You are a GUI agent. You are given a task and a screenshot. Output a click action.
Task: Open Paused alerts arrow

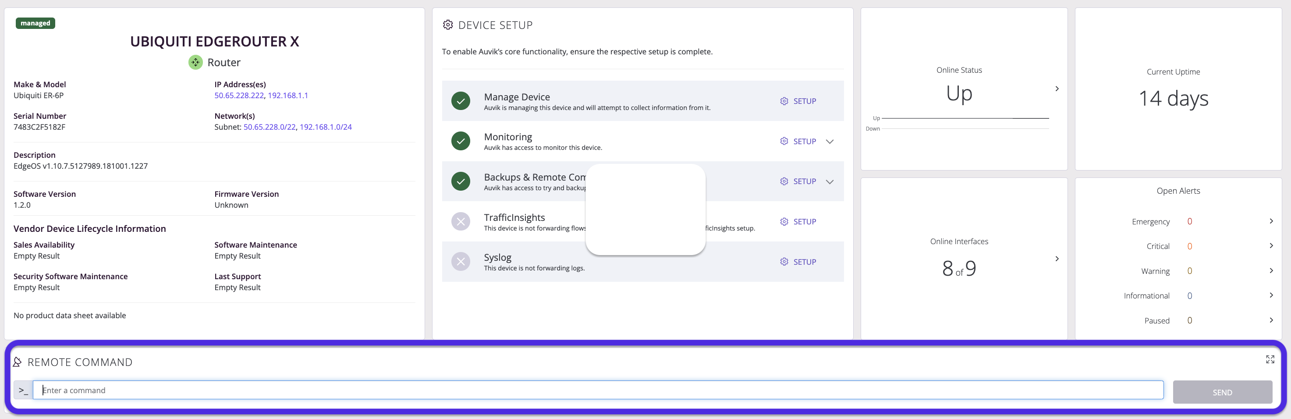click(1271, 320)
